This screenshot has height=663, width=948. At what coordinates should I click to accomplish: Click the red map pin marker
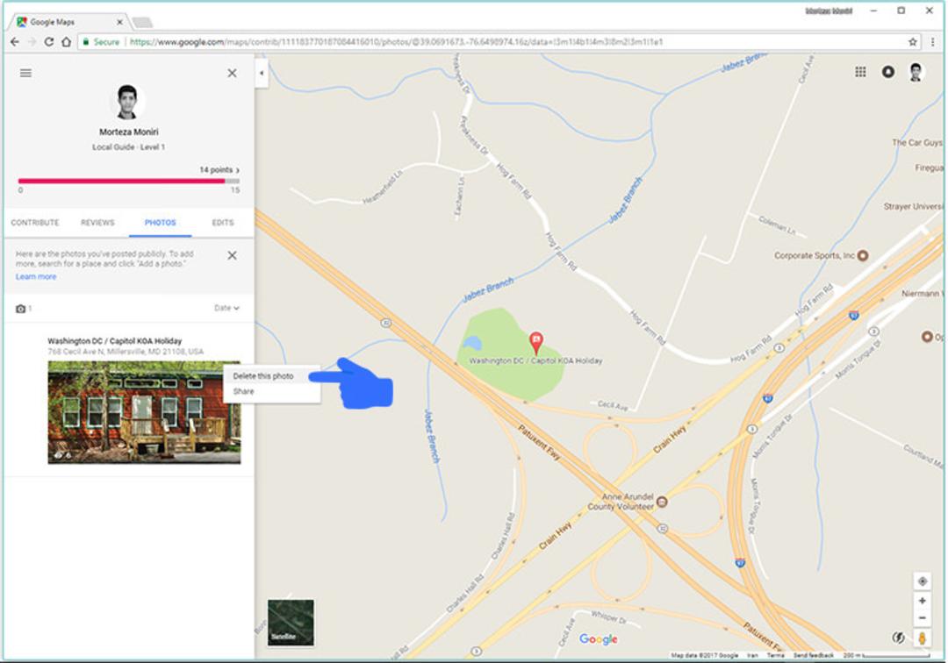pos(535,342)
